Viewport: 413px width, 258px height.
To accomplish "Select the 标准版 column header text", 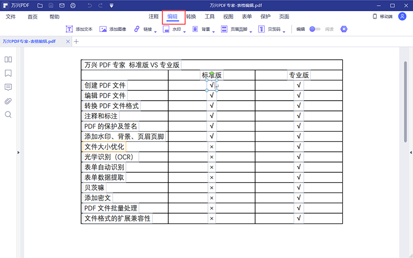I will click(x=212, y=75).
